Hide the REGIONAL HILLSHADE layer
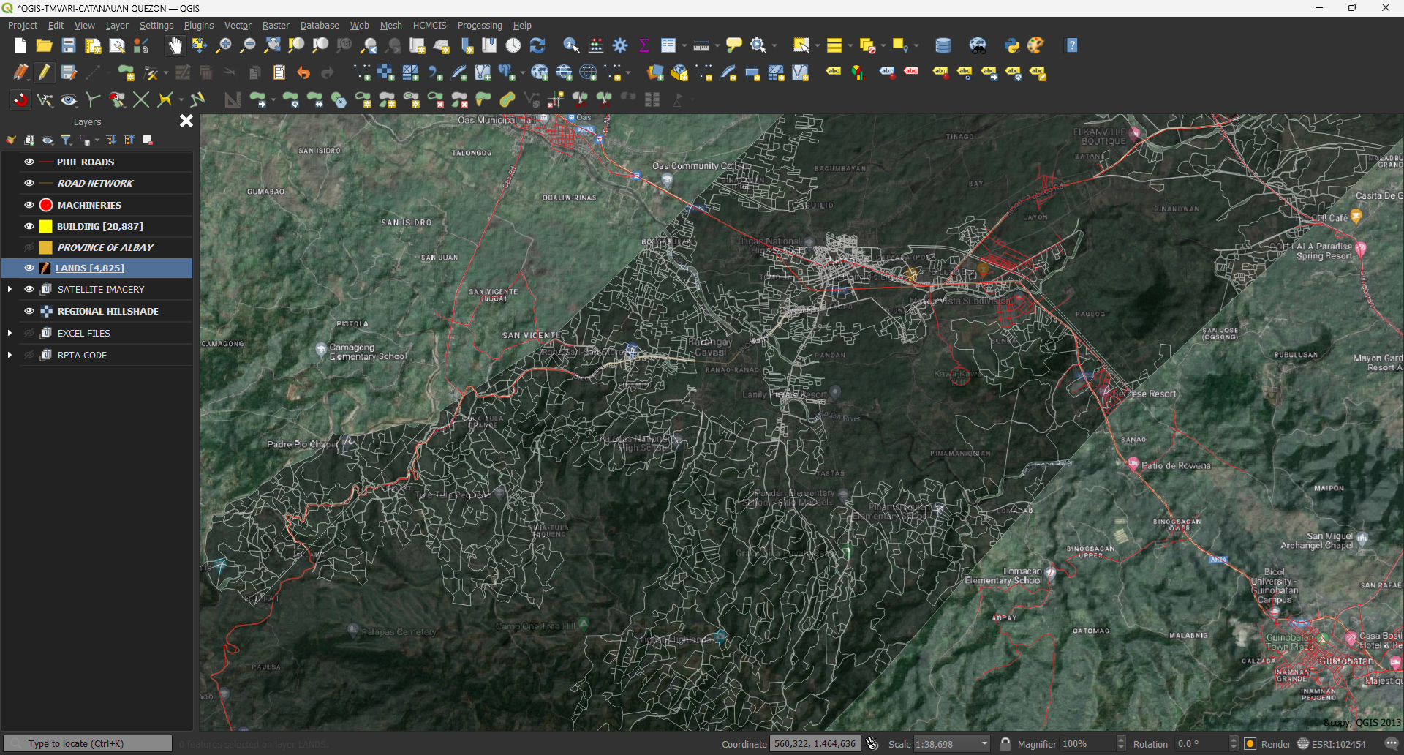1404x755 pixels. click(x=29, y=311)
